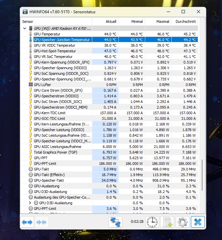The image size is (222, 240).
Task: Collapse the GPU [#0] AMD Radeon group
Action: (x=24, y=28)
